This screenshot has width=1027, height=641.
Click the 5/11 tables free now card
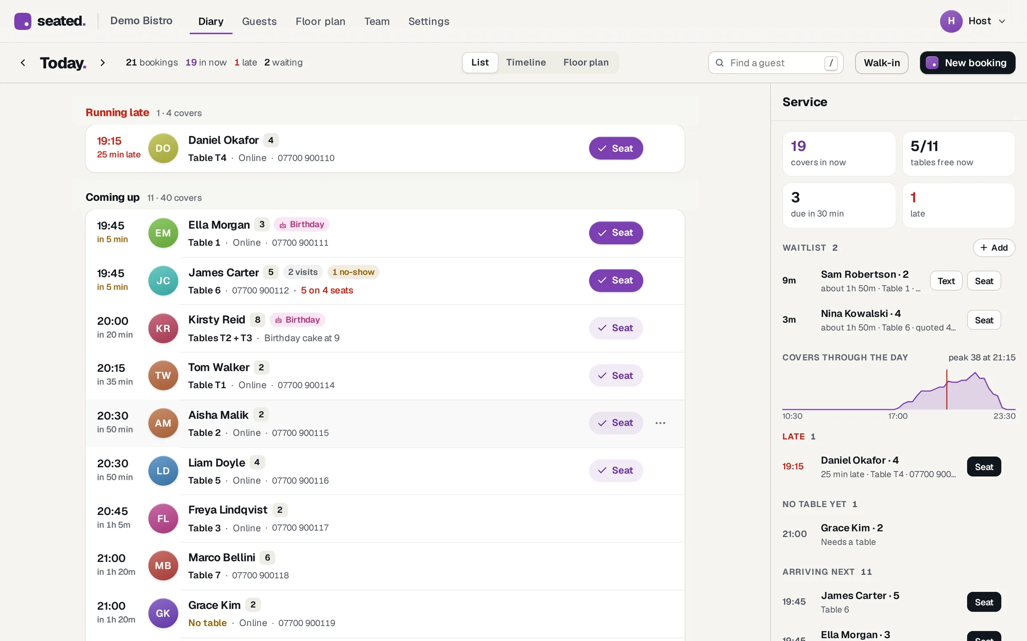click(x=959, y=154)
